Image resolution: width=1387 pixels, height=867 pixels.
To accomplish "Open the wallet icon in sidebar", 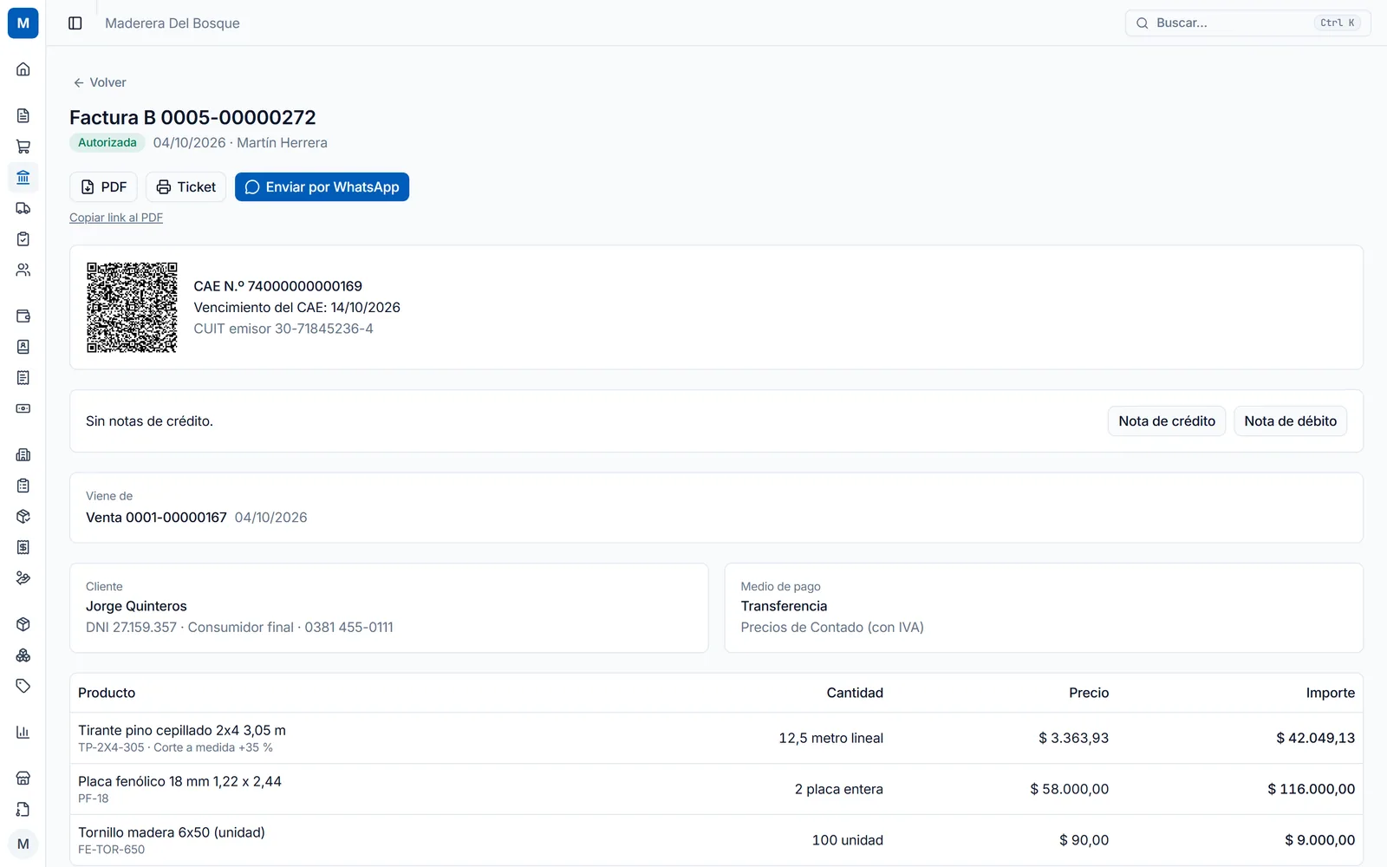I will (23, 316).
